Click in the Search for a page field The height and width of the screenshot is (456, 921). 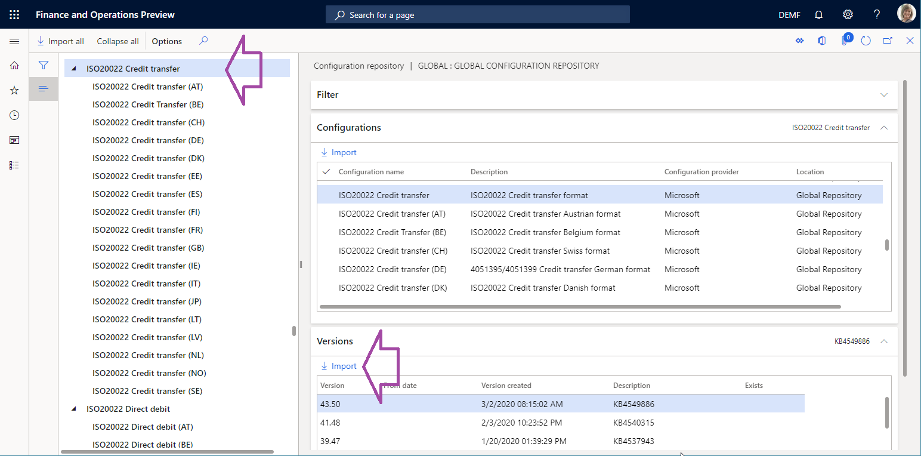(x=477, y=14)
